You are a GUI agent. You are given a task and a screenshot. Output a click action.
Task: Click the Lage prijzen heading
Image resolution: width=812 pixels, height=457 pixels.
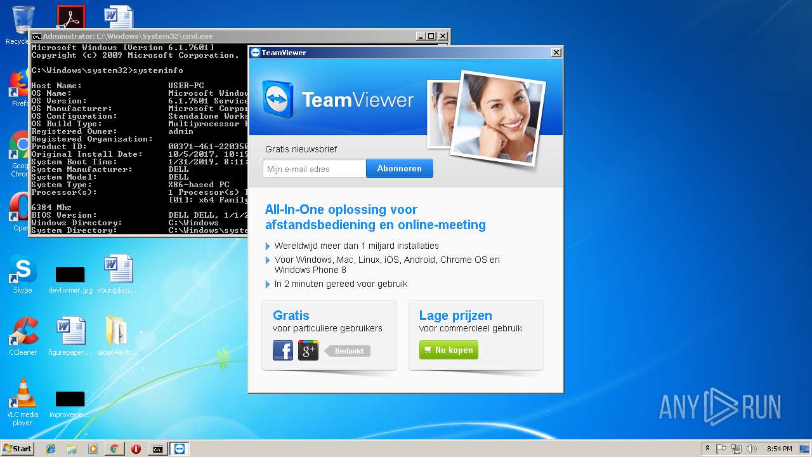click(455, 315)
